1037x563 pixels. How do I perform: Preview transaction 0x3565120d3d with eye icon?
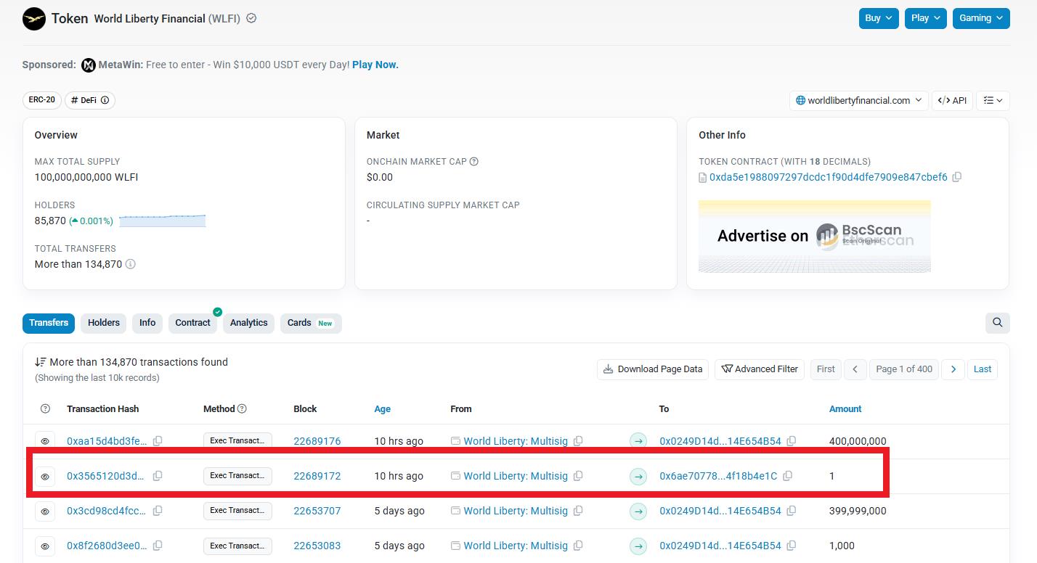pyautogui.click(x=45, y=476)
